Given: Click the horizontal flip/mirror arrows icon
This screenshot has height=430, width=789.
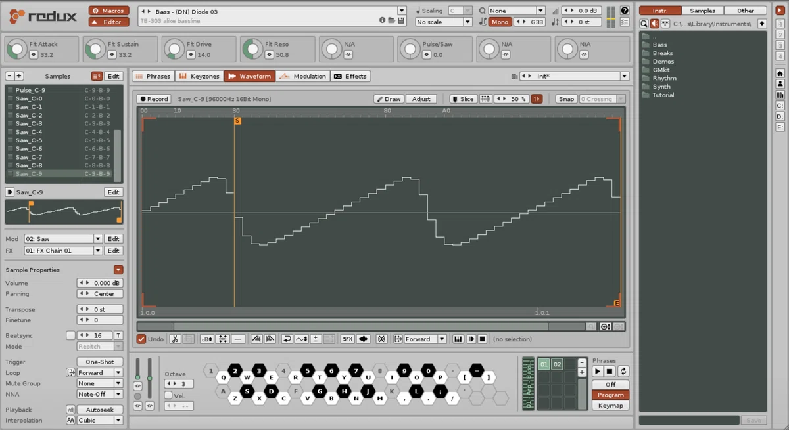Looking at the screenshot, I should coord(223,339).
